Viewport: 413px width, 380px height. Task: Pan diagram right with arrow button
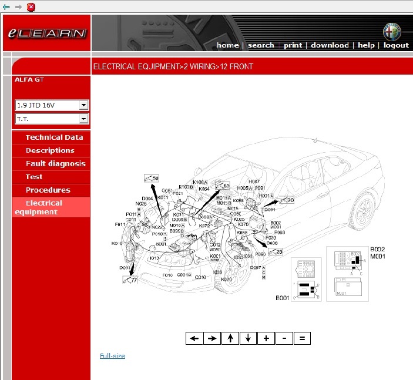212,338
